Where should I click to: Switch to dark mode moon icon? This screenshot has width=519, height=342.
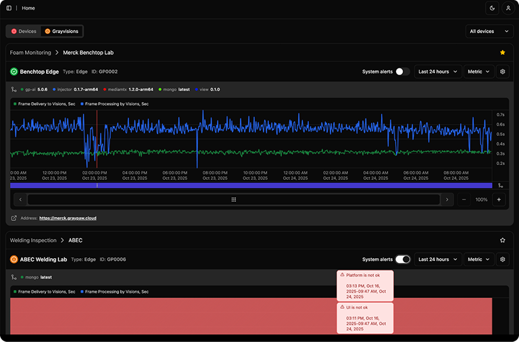pos(491,8)
